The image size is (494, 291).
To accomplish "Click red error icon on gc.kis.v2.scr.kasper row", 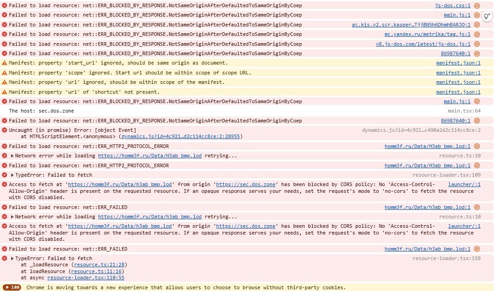I will (x=4, y=25).
